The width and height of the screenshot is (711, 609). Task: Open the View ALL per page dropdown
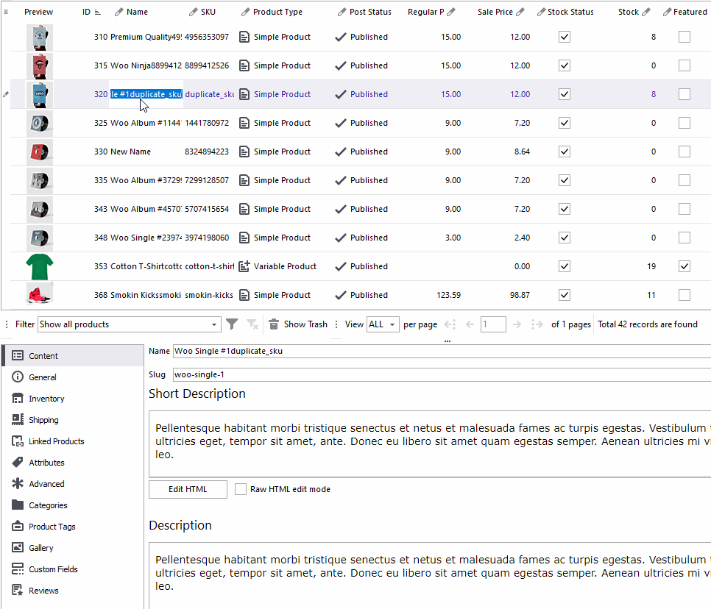tap(392, 324)
